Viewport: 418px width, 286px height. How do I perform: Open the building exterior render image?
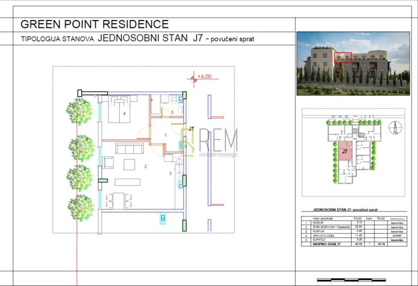[x=353, y=63]
